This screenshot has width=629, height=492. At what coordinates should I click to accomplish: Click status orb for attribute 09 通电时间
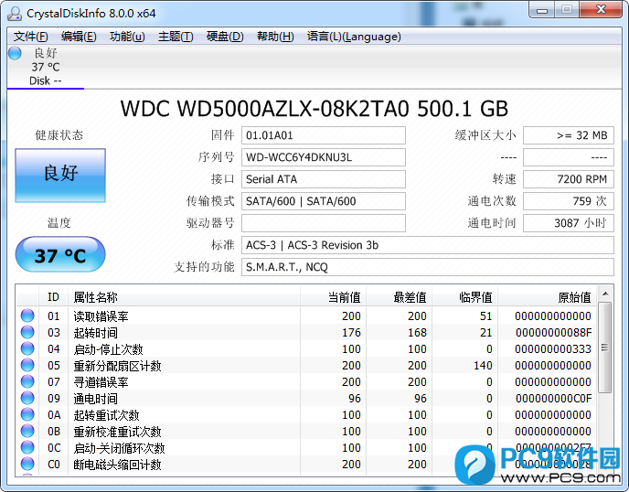pos(27,398)
